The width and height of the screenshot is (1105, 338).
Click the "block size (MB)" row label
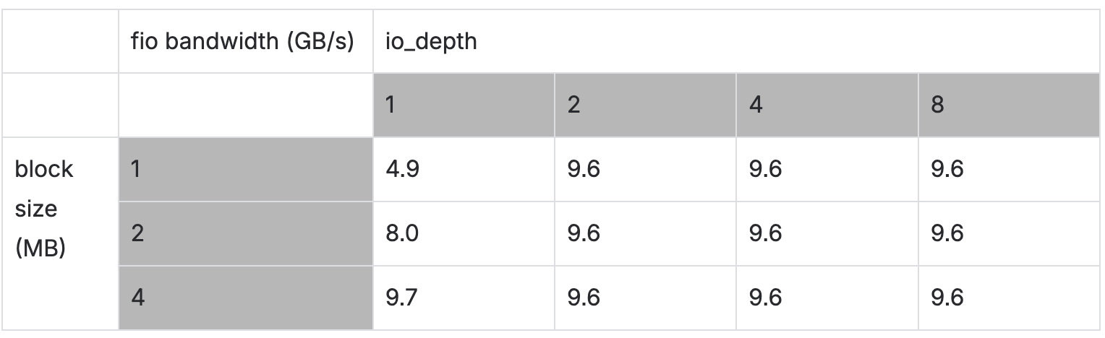45,209
